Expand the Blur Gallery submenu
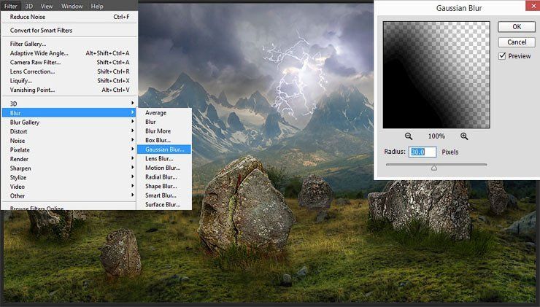The width and height of the screenshot is (540, 307). [69, 123]
